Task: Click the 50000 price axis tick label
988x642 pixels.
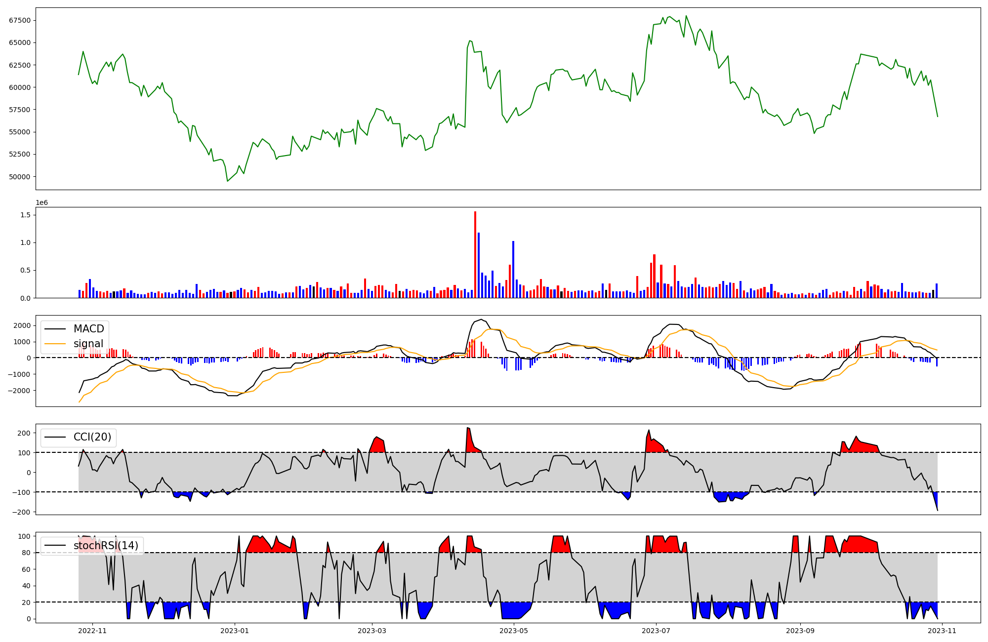Action: point(20,177)
